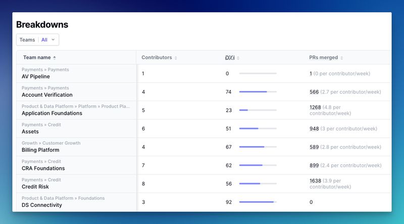Viewport: 404px width, 224px height.
Task: Click Account Verification DXi bar
Action: 258,92
